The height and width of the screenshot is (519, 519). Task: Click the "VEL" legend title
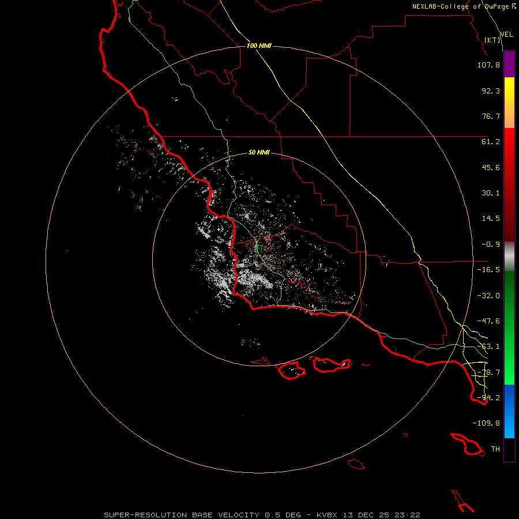[506, 35]
